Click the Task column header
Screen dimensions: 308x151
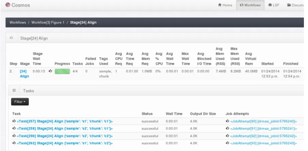pos(16,114)
